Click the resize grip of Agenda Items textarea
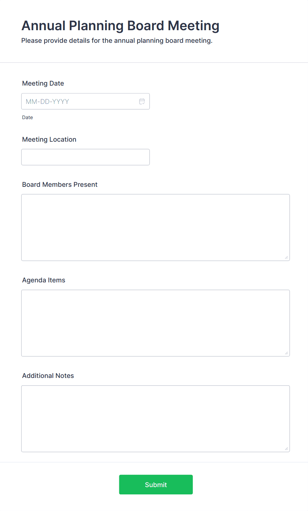Image resolution: width=308 pixels, height=511 pixels. coord(286,352)
